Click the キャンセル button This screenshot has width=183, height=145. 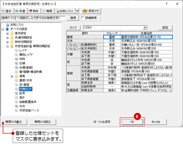tap(156, 122)
